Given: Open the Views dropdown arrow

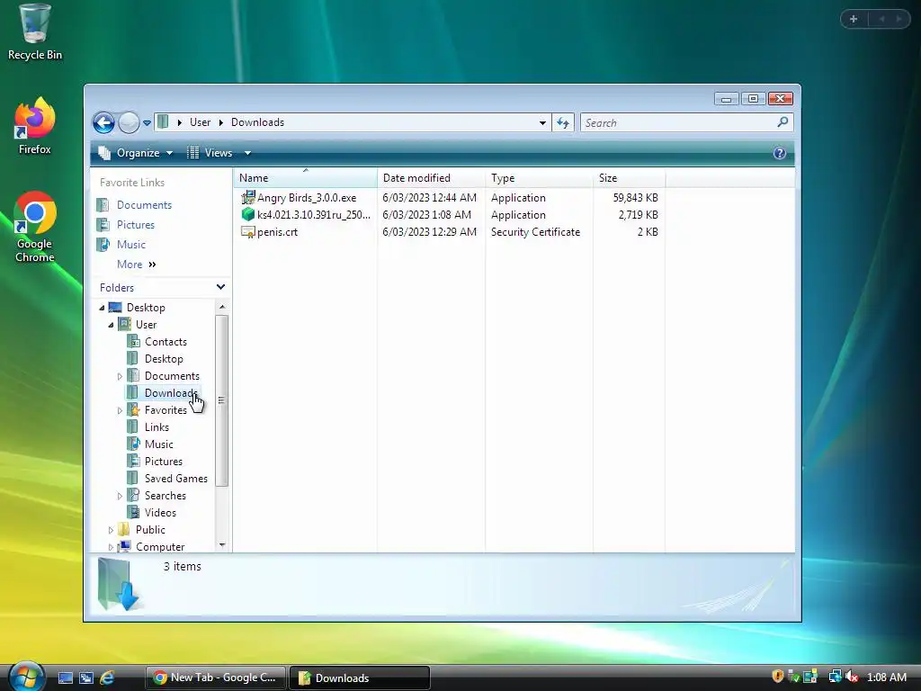Looking at the screenshot, I should pos(248,153).
